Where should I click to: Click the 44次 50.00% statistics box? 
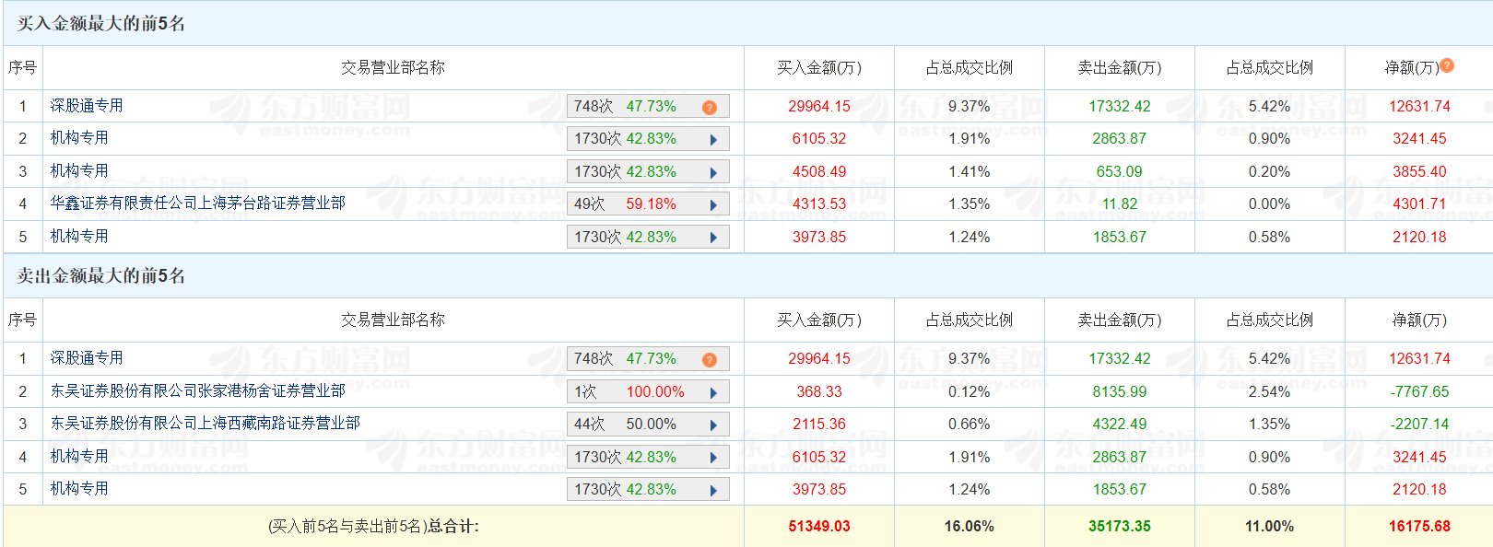(x=636, y=425)
